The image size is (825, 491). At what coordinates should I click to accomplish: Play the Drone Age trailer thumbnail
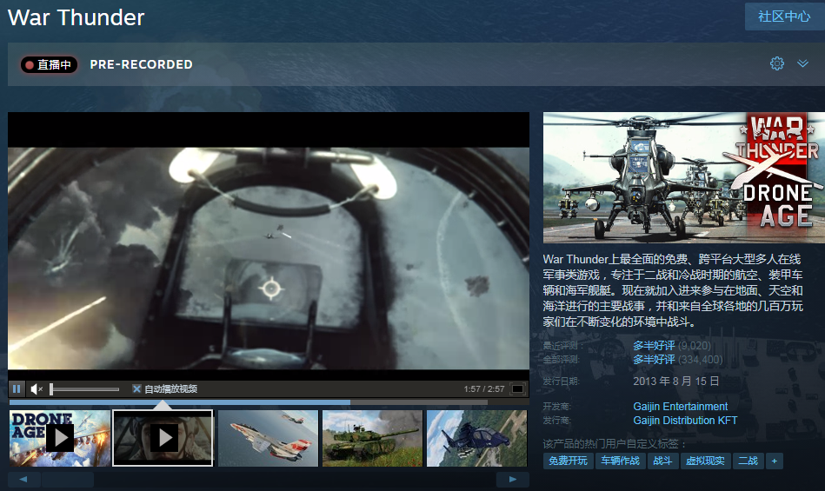point(60,438)
